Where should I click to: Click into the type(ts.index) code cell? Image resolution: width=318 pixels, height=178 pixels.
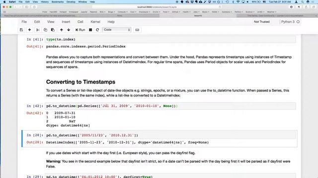tap(170, 40)
